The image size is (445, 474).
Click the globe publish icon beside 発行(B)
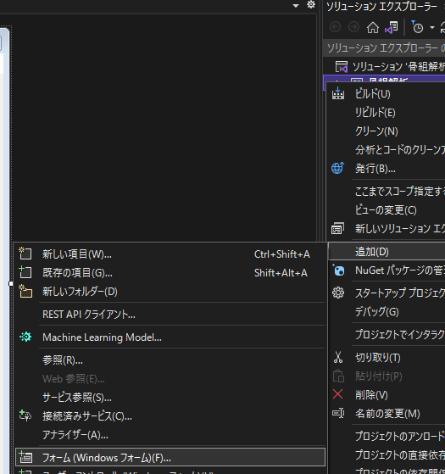(x=337, y=168)
